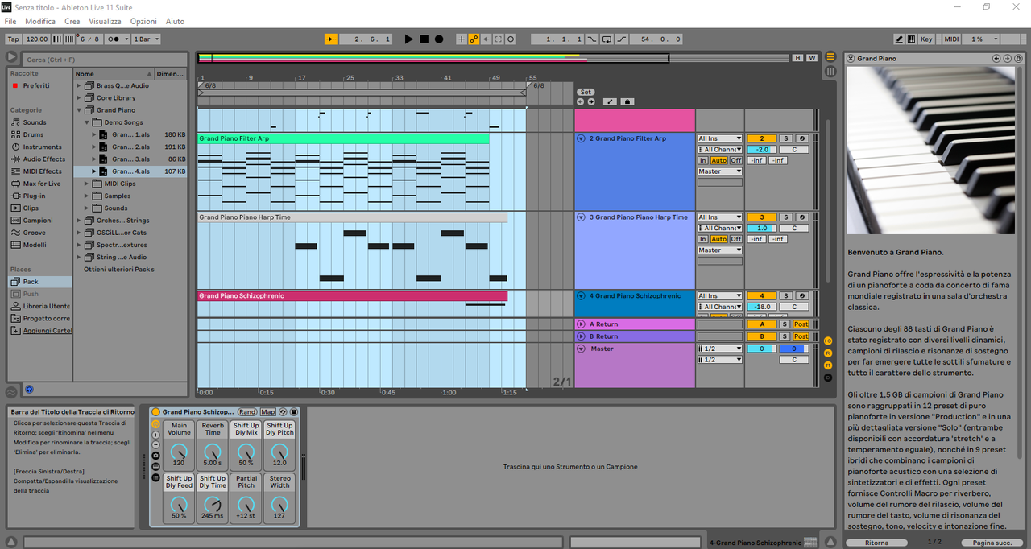The width and height of the screenshot is (1031, 549).
Task: Start playback with the Play button
Action: pos(408,39)
